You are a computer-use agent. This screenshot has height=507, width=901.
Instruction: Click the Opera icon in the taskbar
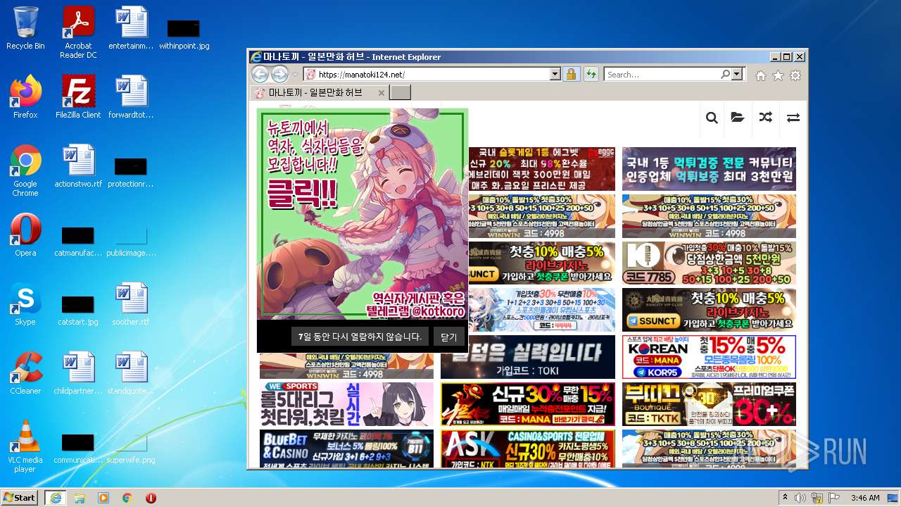pyautogui.click(x=151, y=498)
